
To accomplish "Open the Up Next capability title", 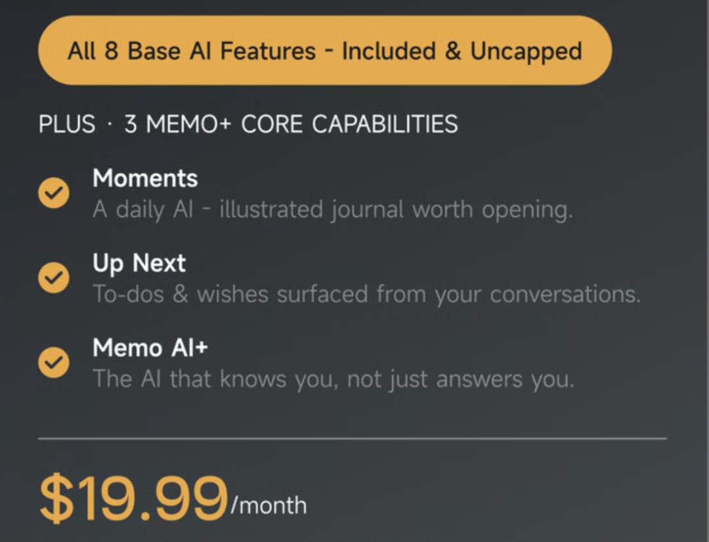I will [139, 263].
